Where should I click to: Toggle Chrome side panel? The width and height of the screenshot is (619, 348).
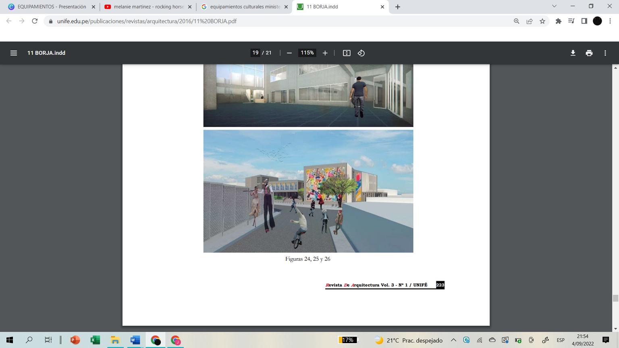tap(584, 21)
